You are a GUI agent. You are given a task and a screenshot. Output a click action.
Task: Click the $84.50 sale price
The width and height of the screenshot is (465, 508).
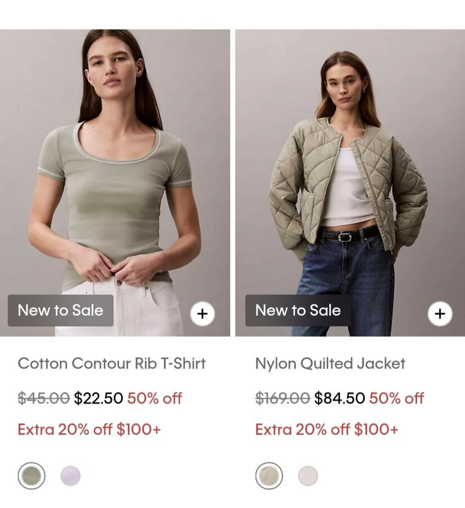(x=339, y=398)
